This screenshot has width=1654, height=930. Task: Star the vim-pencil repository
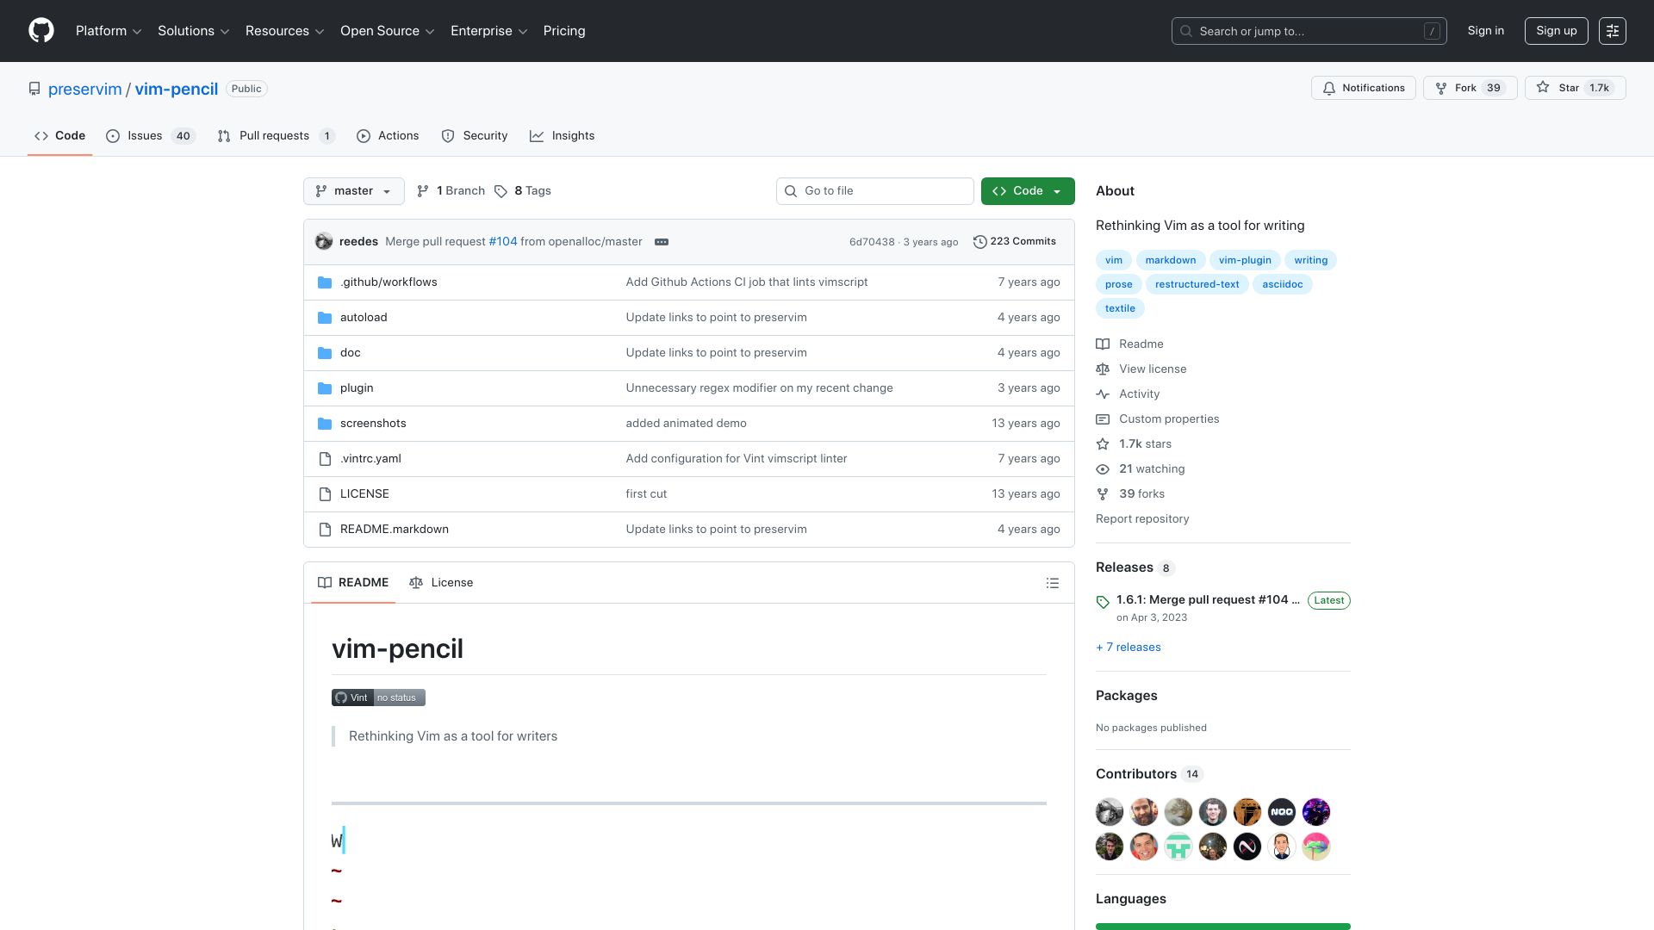coord(1575,88)
